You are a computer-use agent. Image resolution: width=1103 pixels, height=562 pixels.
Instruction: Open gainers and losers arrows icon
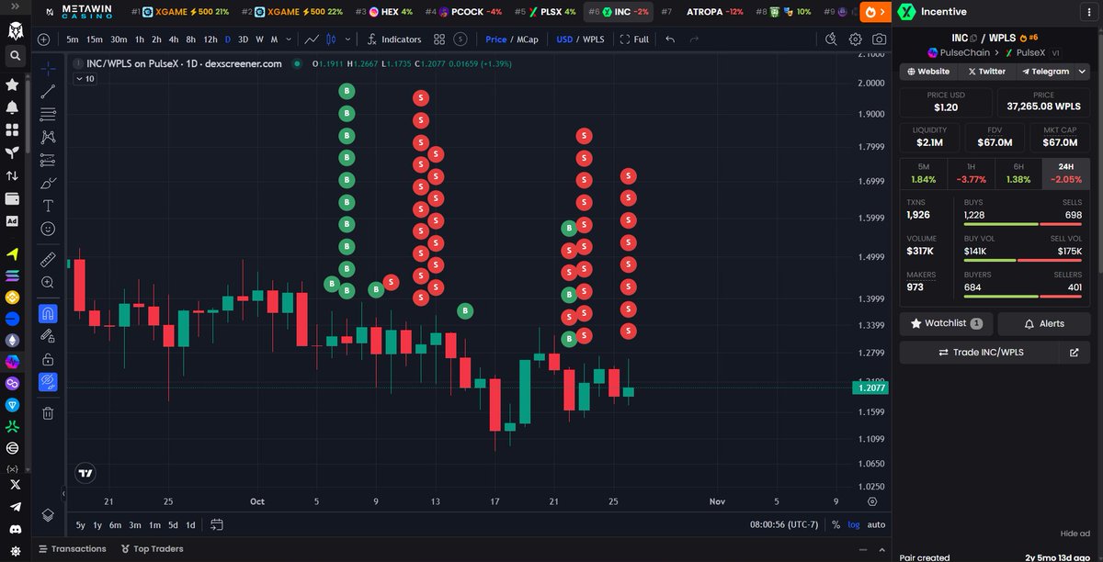(x=12, y=175)
